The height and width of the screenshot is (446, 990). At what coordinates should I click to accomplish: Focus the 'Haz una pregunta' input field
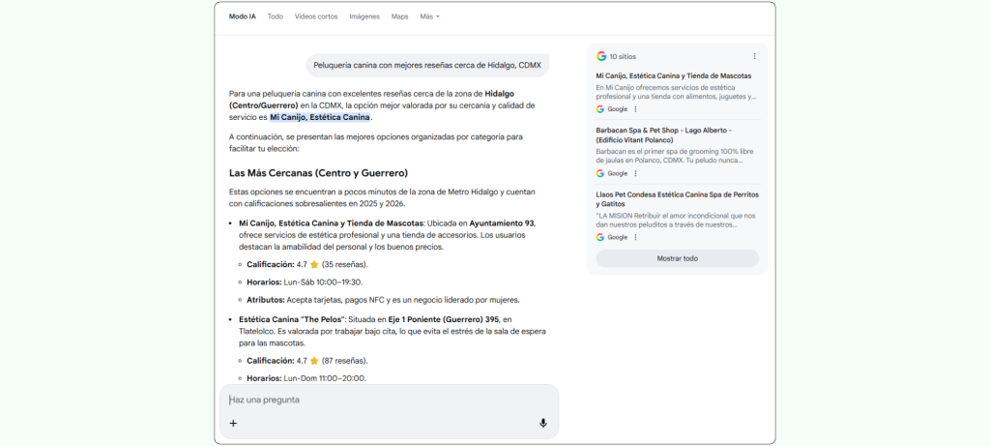pyautogui.click(x=387, y=400)
